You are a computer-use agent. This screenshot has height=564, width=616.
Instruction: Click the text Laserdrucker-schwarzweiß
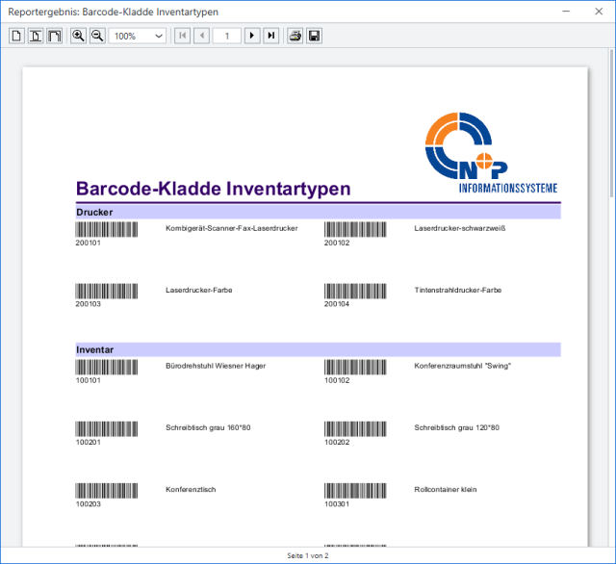pyautogui.click(x=460, y=228)
